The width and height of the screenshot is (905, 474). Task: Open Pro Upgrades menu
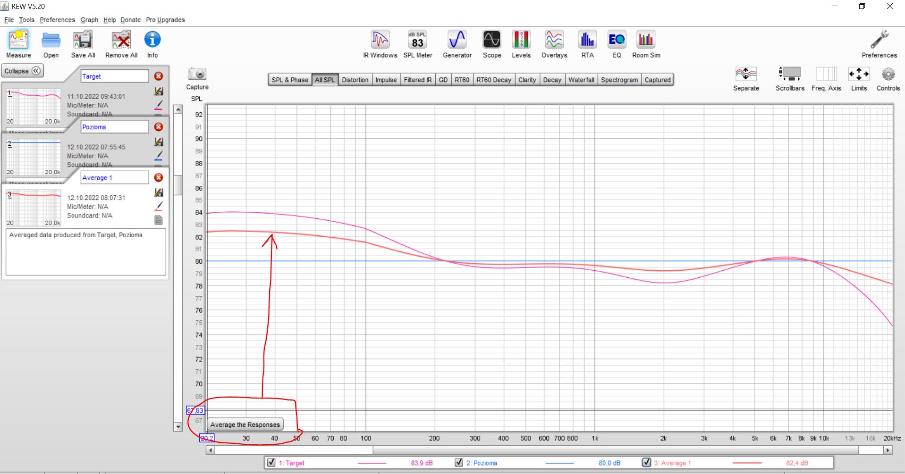(x=165, y=20)
